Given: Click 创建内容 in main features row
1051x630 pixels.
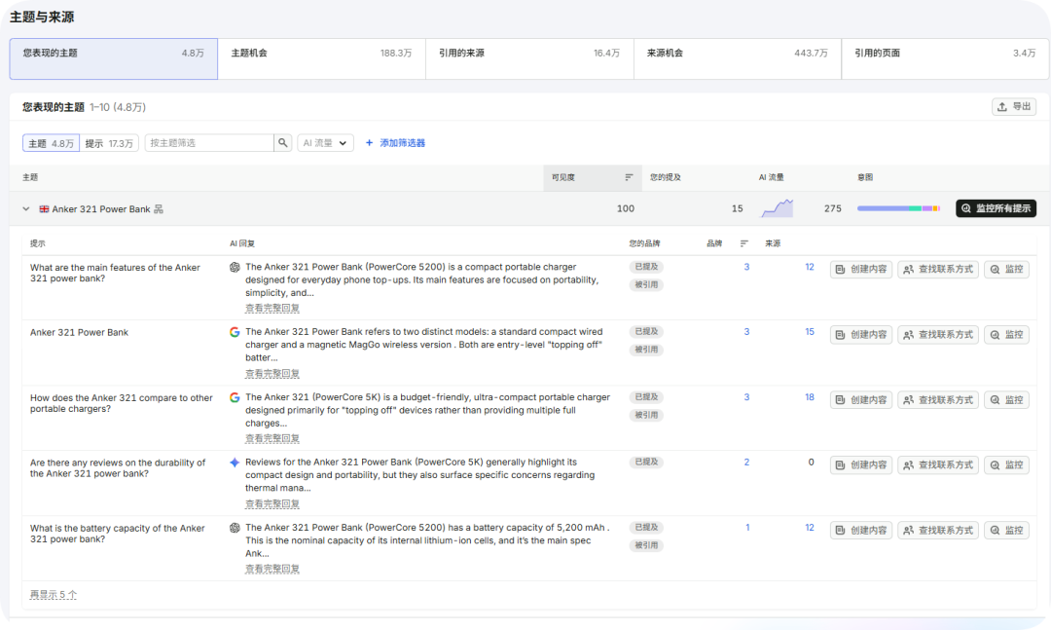Looking at the screenshot, I should (860, 269).
